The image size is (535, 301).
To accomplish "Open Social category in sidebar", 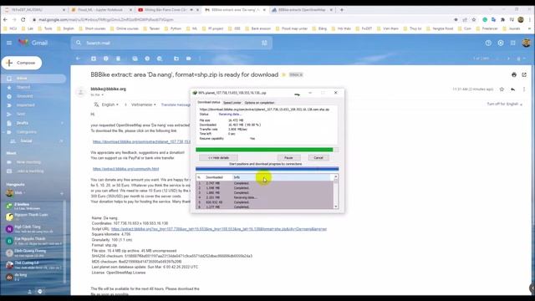I will 26,141.
